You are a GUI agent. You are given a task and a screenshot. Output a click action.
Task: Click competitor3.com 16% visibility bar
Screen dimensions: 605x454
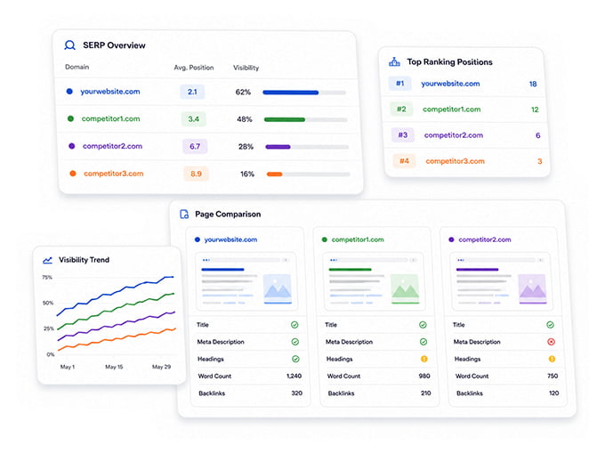click(x=309, y=174)
